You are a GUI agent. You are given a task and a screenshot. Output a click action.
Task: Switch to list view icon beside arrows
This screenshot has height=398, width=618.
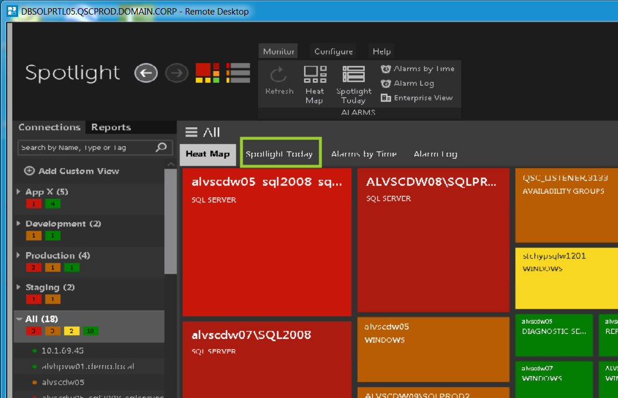[x=238, y=73]
